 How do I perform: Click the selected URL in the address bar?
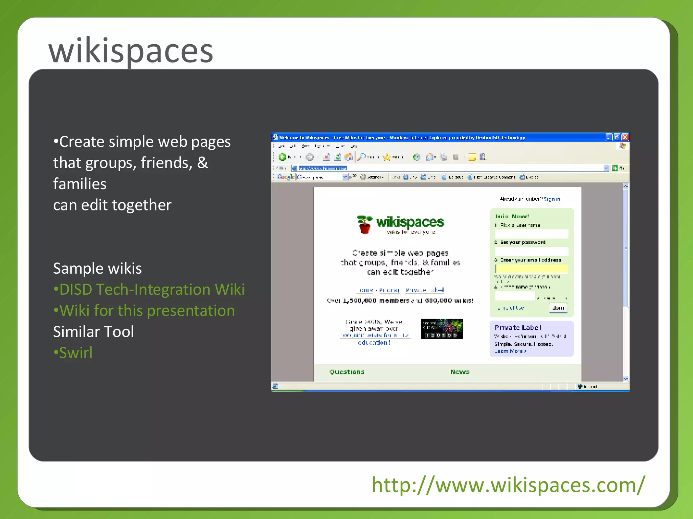(322, 168)
